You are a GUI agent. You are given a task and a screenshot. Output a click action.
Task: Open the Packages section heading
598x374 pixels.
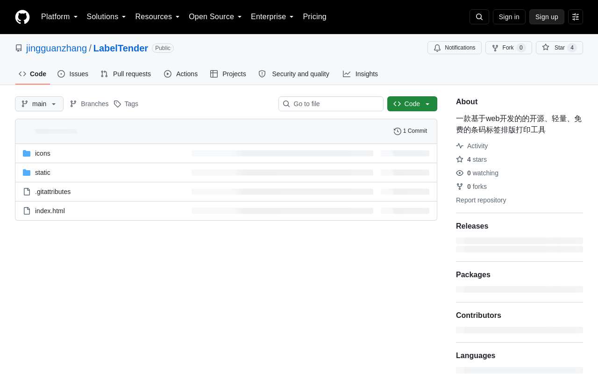tap(473, 275)
